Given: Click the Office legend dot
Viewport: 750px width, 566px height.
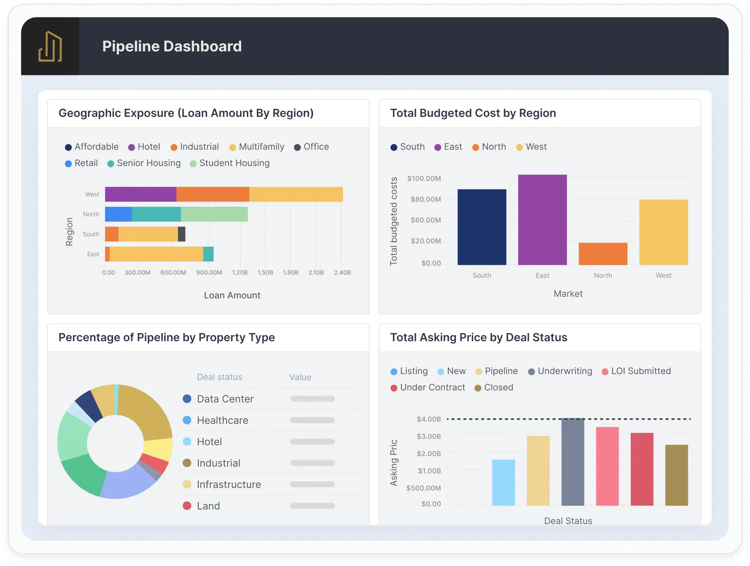Looking at the screenshot, I should point(297,147).
